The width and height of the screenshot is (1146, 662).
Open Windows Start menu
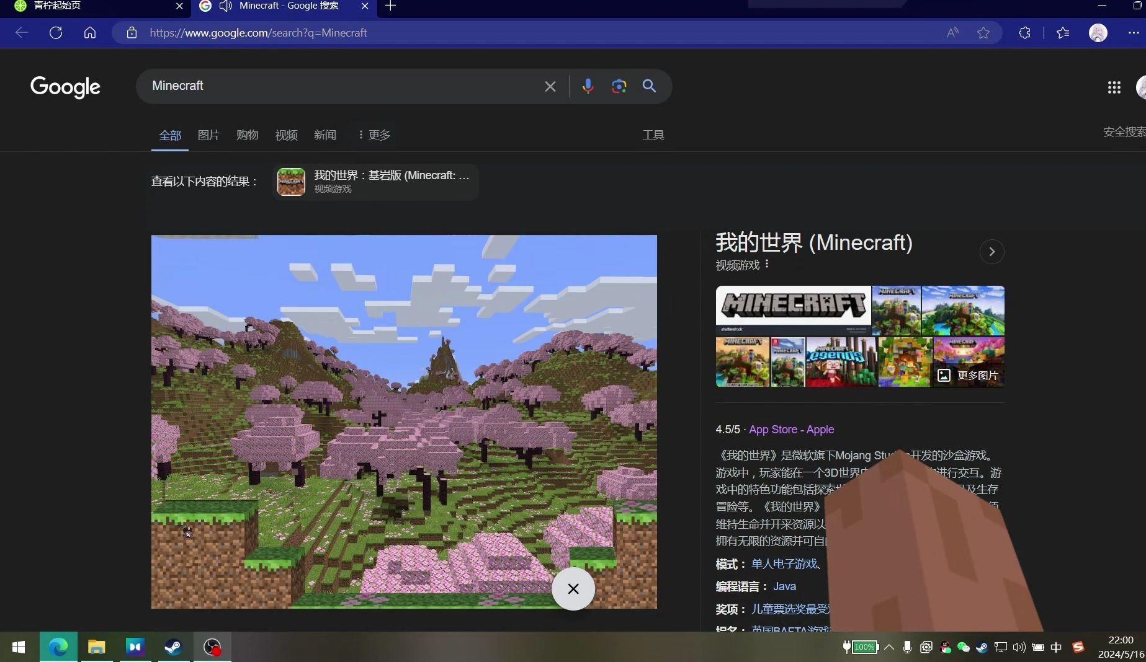tap(19, 647)
